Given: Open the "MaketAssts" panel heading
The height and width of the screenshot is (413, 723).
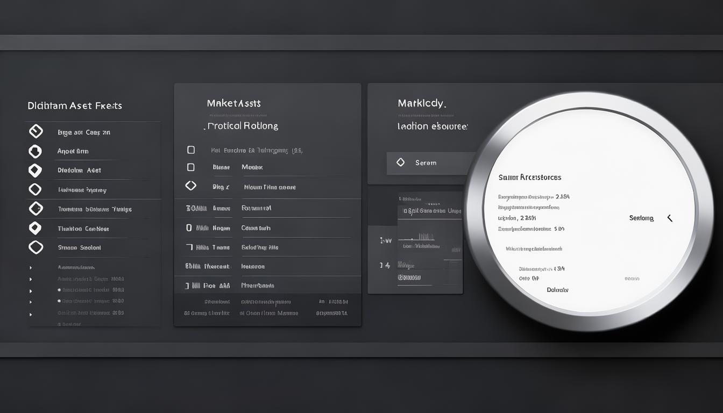Looking at the screenshot, I should [233, 103].
